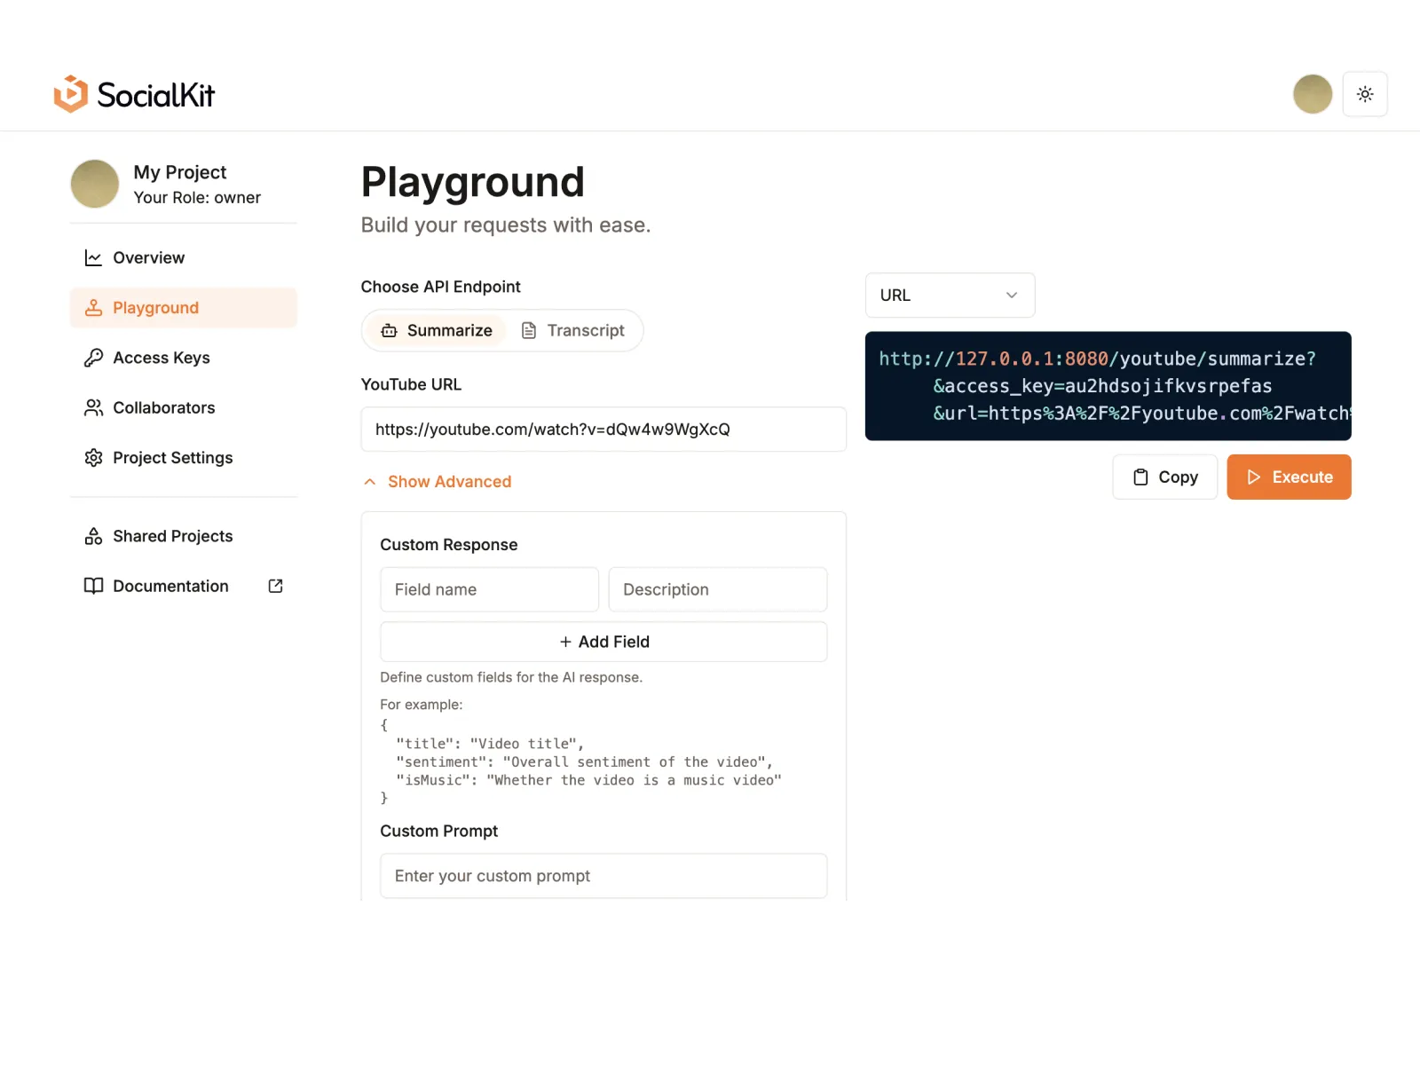Open the URL format dropdown
1420x1065 pixels.
[950, 296]
